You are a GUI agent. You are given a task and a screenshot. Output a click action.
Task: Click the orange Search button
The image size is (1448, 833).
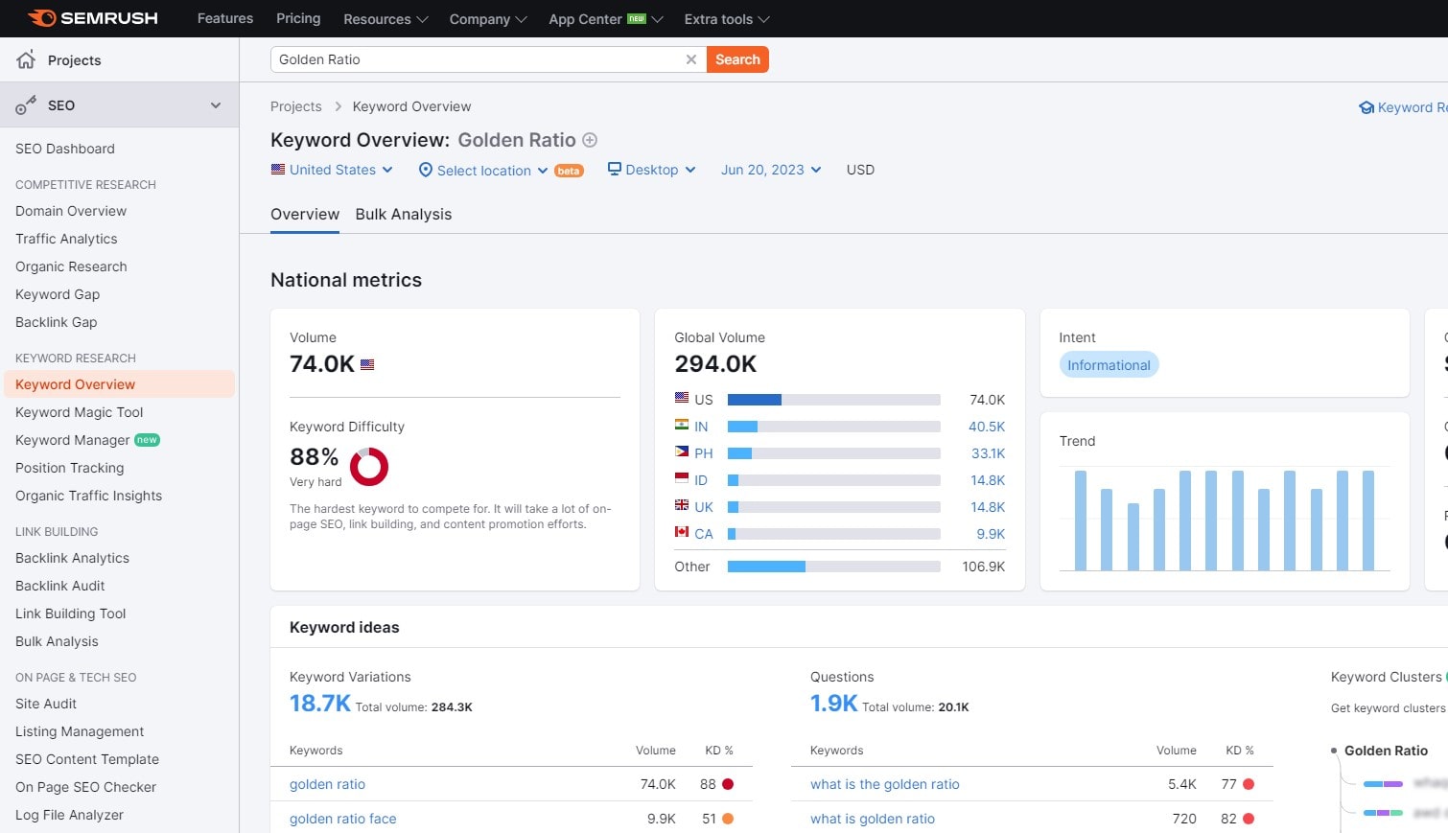tap(737, 59)
